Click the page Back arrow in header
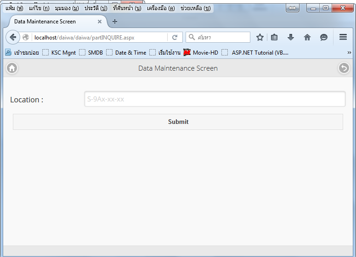 [x=344, y=68]
